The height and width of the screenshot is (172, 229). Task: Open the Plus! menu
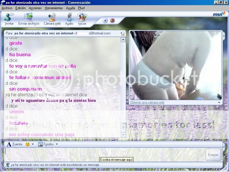[x=81, y=8]
